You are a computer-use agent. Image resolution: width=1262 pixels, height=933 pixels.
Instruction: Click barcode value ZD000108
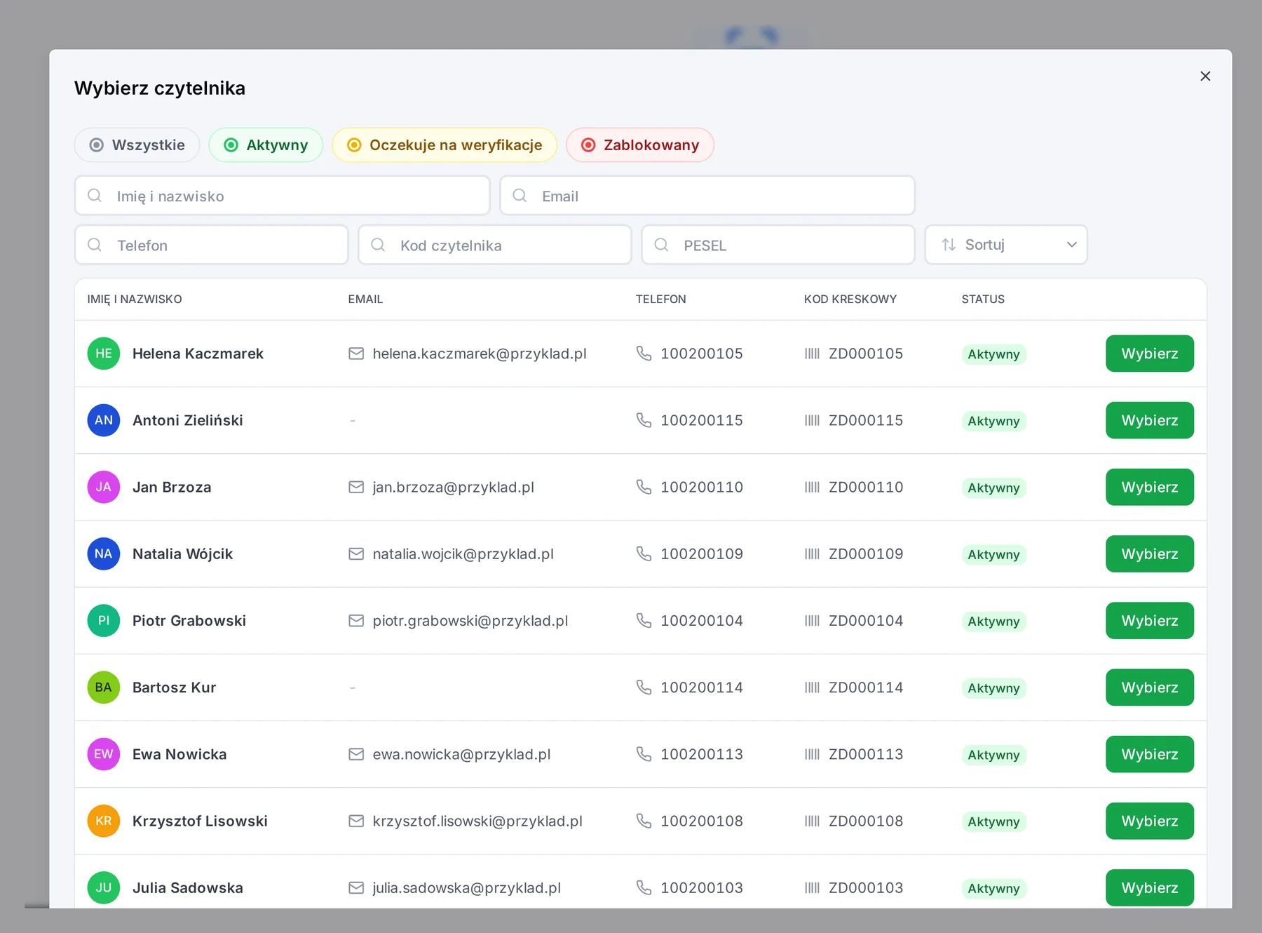click(866, 821)
